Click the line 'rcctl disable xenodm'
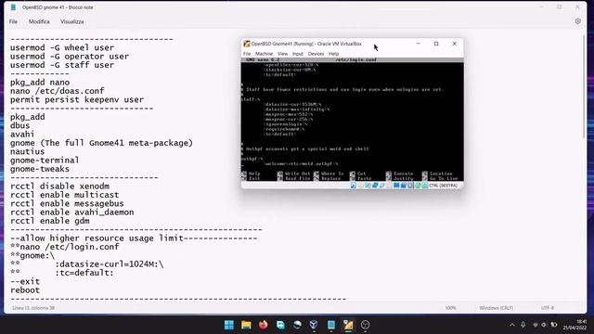This screenshot has height=334, width=594. coord(59,186)
